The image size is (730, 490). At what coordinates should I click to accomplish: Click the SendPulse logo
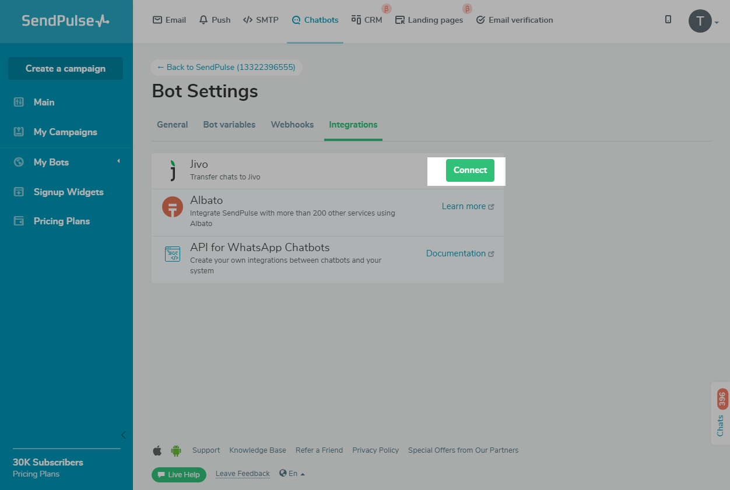(65, 21)
